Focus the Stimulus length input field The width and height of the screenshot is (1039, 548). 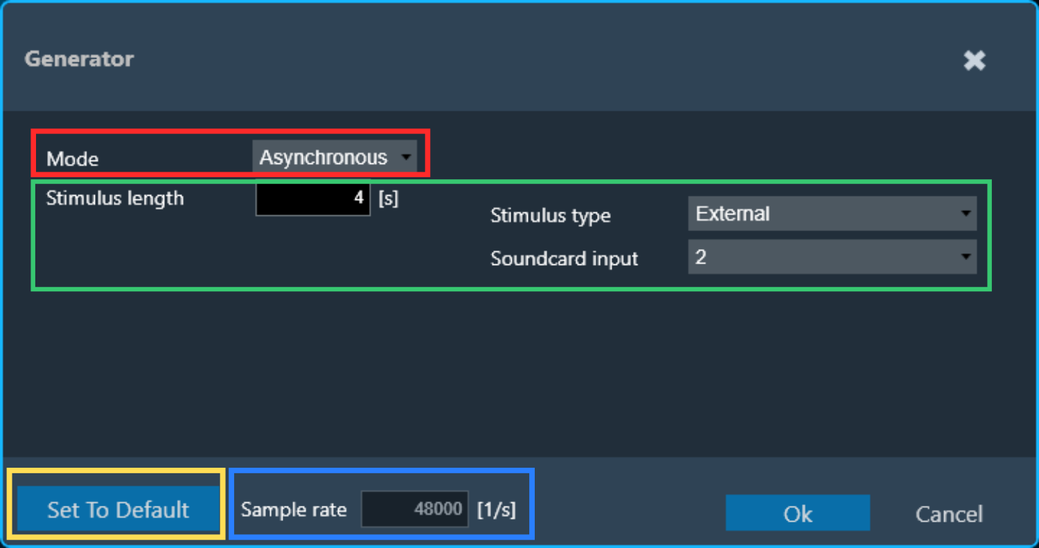(313, 199)
